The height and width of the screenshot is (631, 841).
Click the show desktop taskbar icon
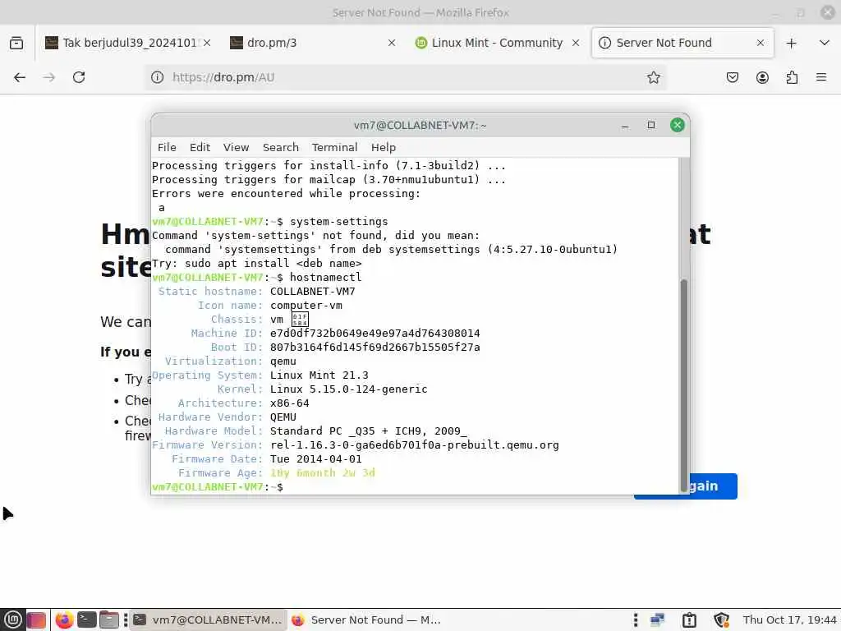36,619
